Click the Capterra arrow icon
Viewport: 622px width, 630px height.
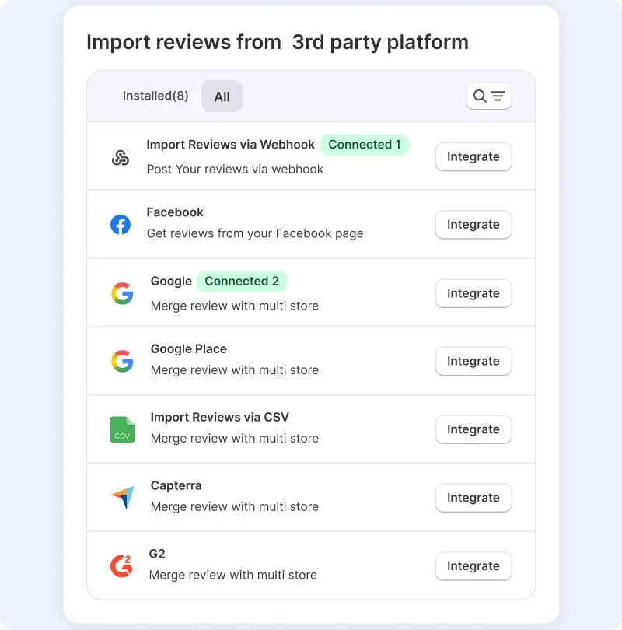click(x=121, y=497)
